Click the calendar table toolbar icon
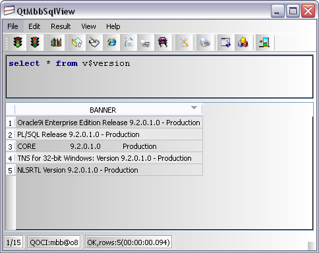 pyautogui.click(x=225, y=42)
